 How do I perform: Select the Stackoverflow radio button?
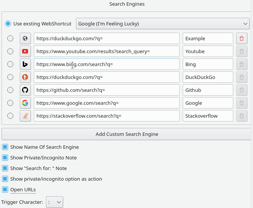click(10, 116)
